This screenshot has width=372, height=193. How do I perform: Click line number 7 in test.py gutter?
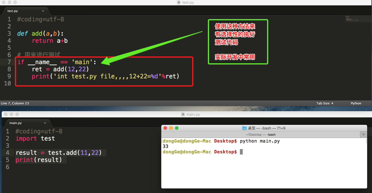point(9,62)
